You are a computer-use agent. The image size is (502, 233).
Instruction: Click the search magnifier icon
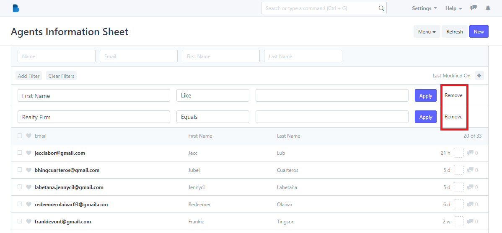tap(381, 8)
